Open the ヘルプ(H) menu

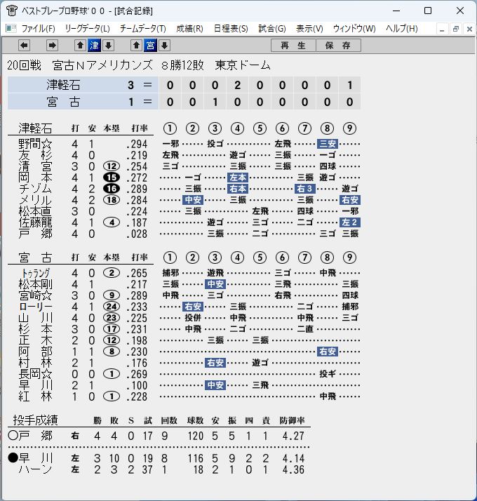[x=402, y=29]
